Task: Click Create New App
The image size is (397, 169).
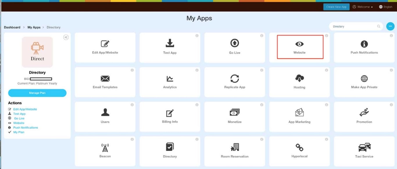Action: (336, 7)
